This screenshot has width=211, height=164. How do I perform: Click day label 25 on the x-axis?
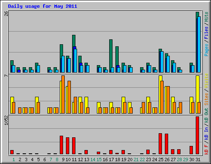tap(161, 159)
